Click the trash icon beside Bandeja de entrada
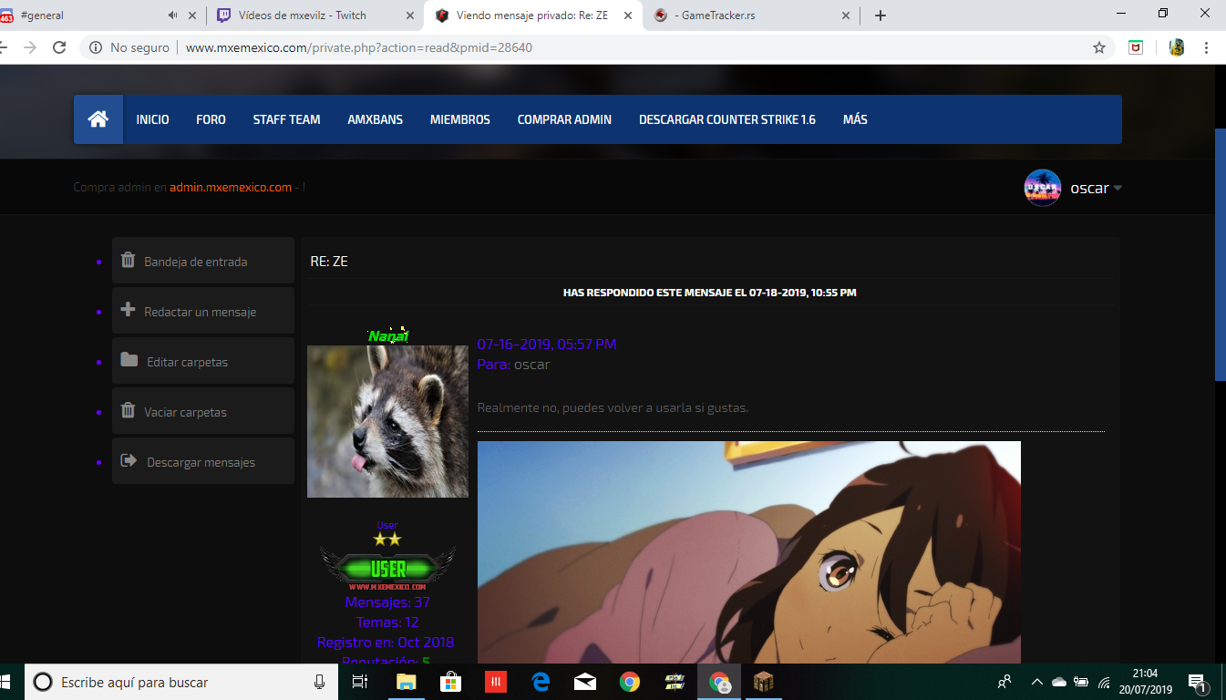This screenshot has width=1226, height=700. 129,260
